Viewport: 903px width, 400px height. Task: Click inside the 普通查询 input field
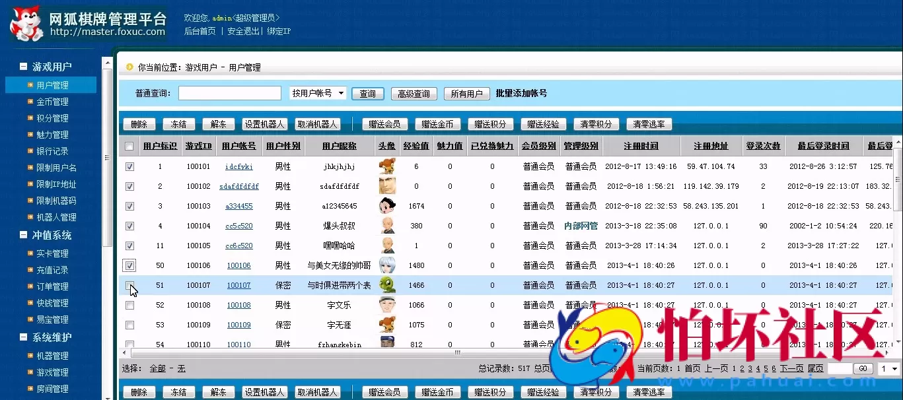tap(229, 93)
